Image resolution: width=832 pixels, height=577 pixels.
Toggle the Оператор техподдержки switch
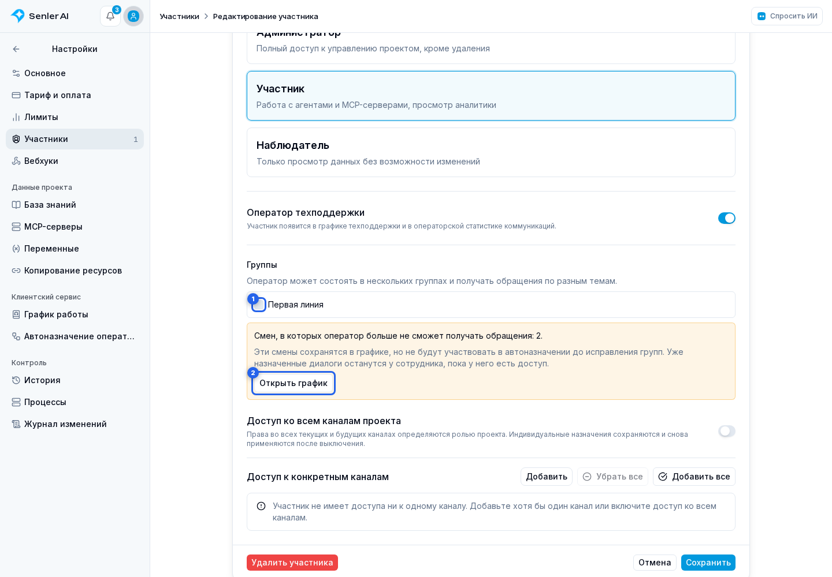(x=726, y=218)
